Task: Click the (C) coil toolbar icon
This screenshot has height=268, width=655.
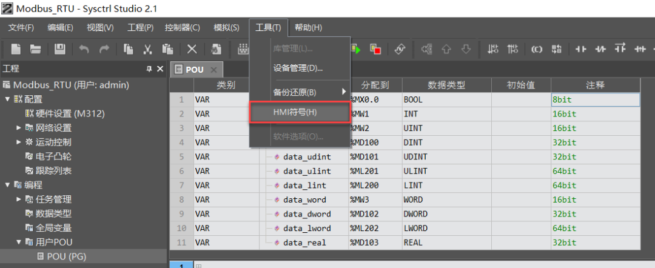Action: [x=537, y=49]
